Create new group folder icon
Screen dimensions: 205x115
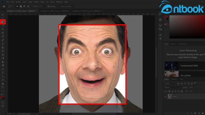click(x=203, y=113)
